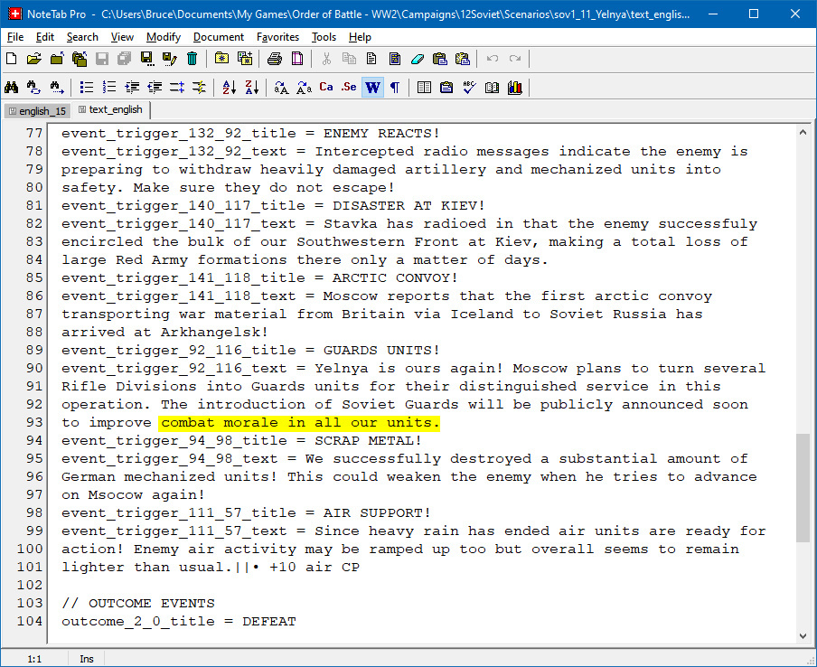Create a new document with the blank page icon

tap(11, 59)
